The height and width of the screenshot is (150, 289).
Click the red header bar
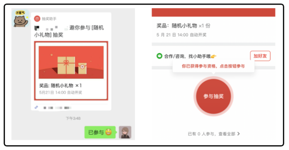(214, 12)
